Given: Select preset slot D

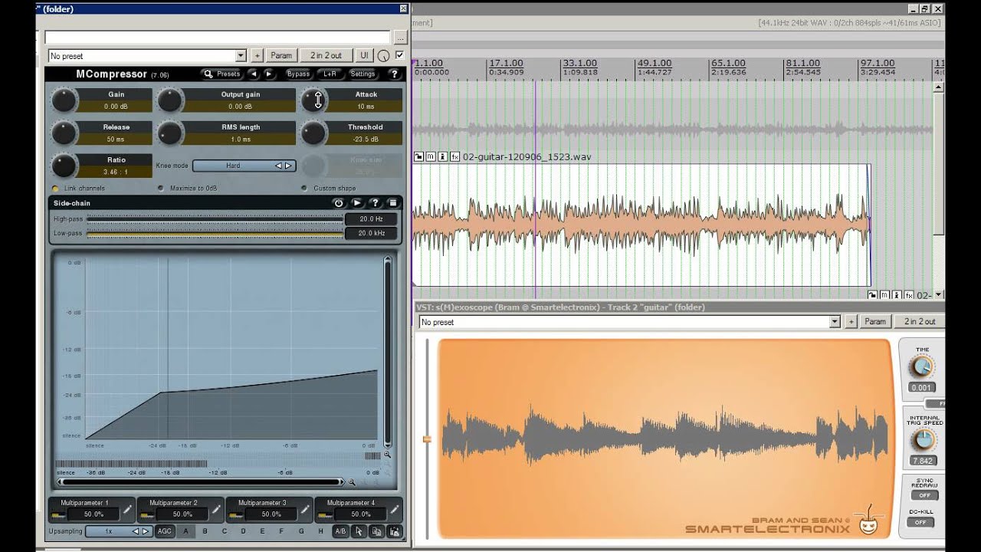Looking at the screenshot, I should point(244,531).
